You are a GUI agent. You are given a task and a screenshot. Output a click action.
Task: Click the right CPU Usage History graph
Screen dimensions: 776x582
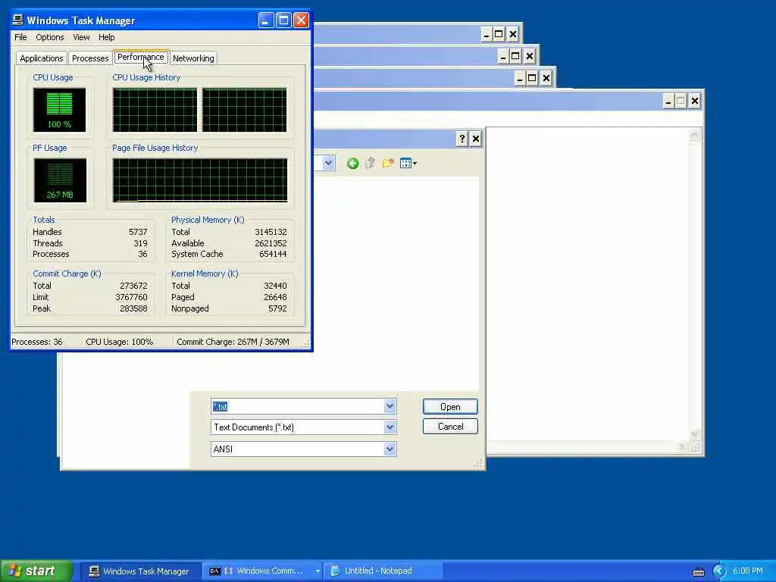click(245, 110)
